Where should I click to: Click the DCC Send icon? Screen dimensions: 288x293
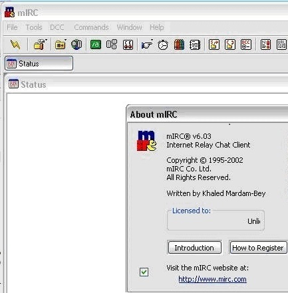point(214,45)
